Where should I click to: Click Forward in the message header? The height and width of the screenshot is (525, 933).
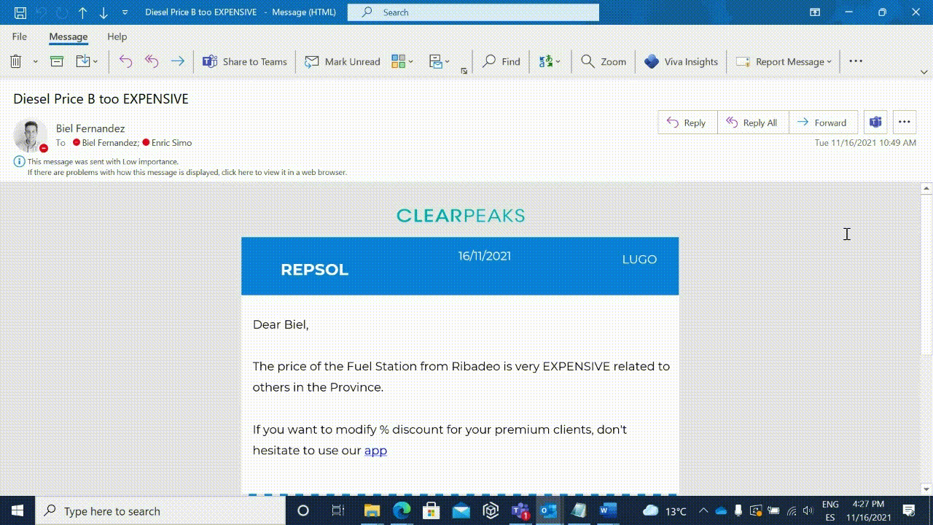822,122
